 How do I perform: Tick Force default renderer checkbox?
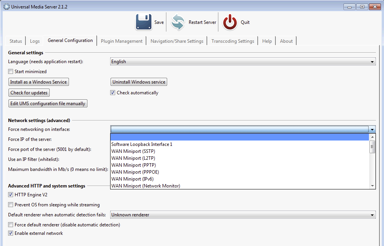click(10, 225)
